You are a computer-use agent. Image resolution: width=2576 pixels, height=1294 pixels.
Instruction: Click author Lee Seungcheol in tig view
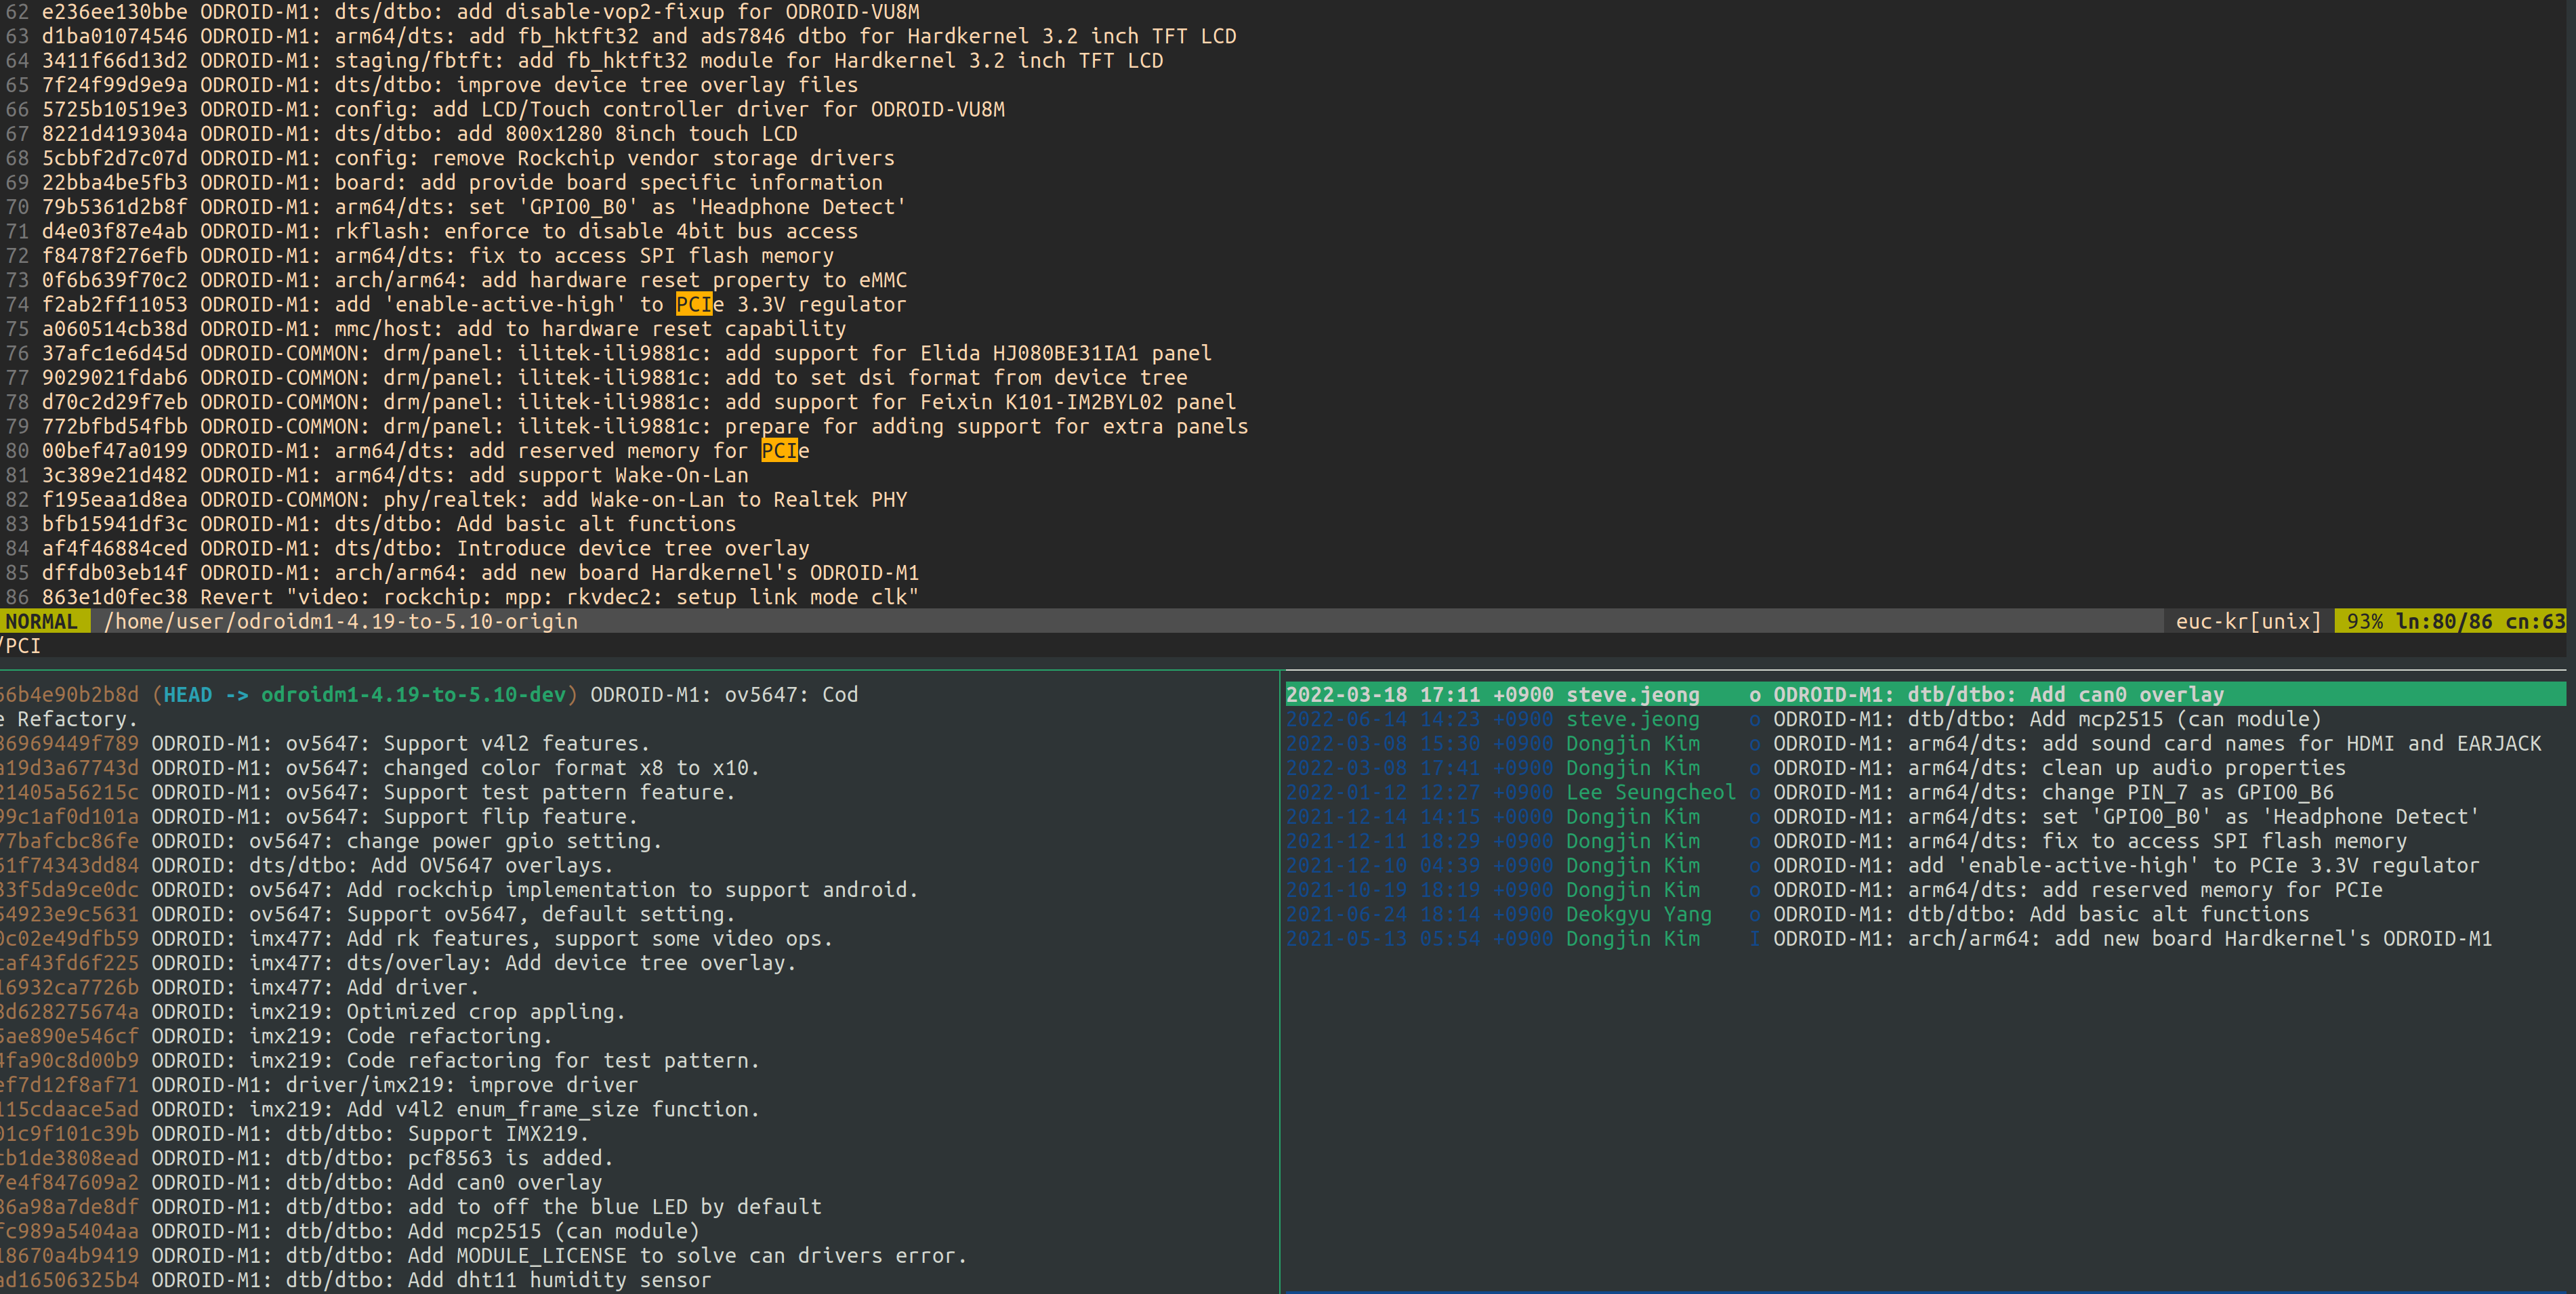(x=1650, y=792)
